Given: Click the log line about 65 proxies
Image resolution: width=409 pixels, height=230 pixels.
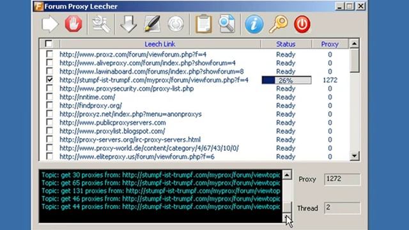Looking at the screenshot, I should pyautogui.click(x=160, y=183).
